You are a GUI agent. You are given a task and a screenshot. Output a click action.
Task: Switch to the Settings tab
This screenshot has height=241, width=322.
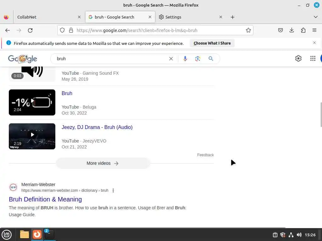pyautogui.click(x=191, y=17)
